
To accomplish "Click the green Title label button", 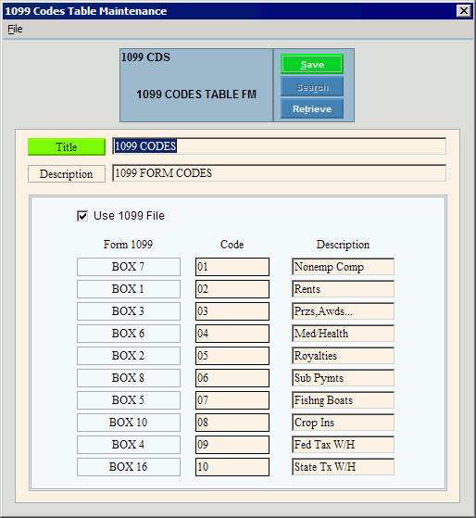I will tap(67, 146).
